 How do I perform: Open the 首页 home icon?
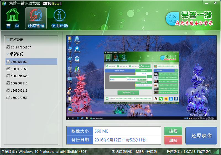tap(12, 18)
